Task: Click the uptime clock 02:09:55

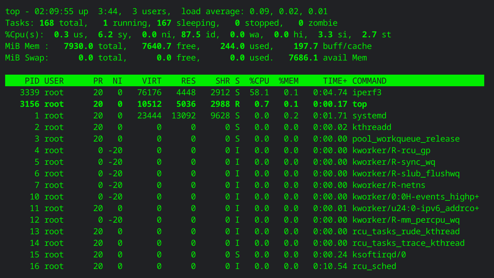Action: pos(54,11)
